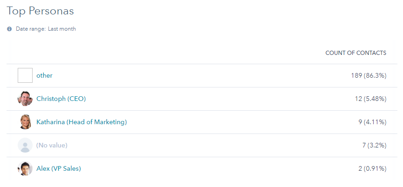Click the gray (No value) placeholder avatar
The height and width of the screenshot is (187, 403).
(25, 145)
